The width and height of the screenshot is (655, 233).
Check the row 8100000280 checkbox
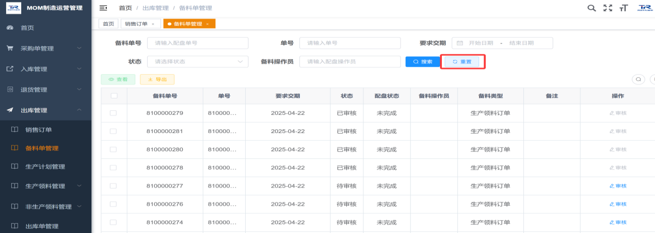(x=114, y=149)
